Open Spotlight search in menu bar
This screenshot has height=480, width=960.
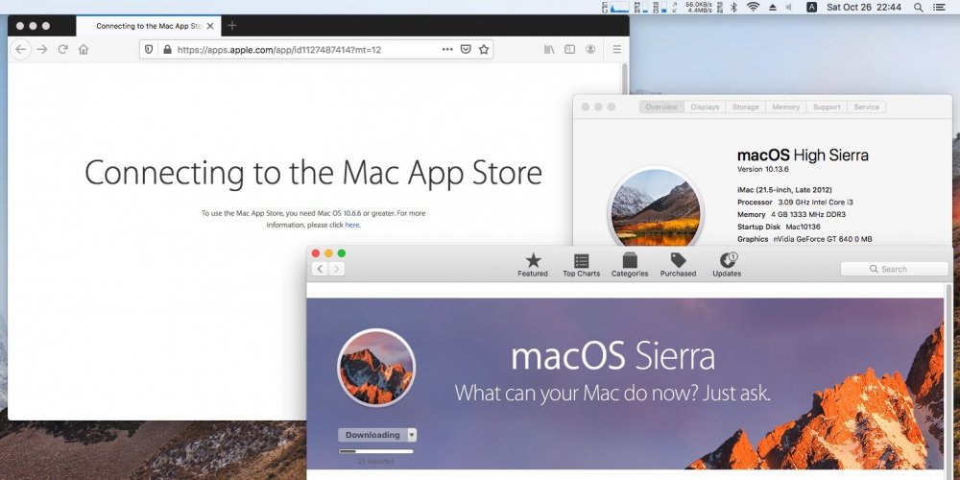click(919, 8)
